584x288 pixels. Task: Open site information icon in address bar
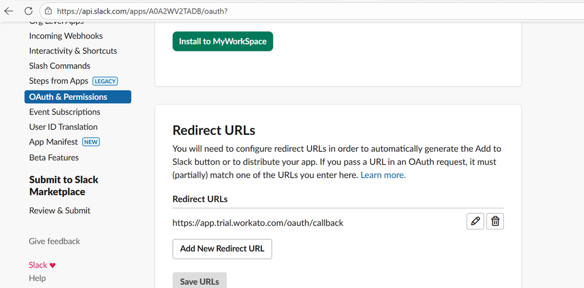(x=49, y=11)
